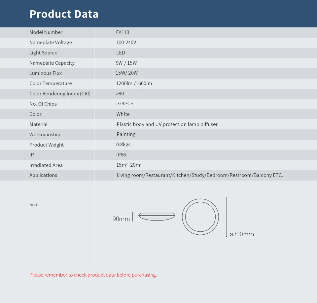Click the Light Source row label

pyautogui.click(x=43, y=53)
